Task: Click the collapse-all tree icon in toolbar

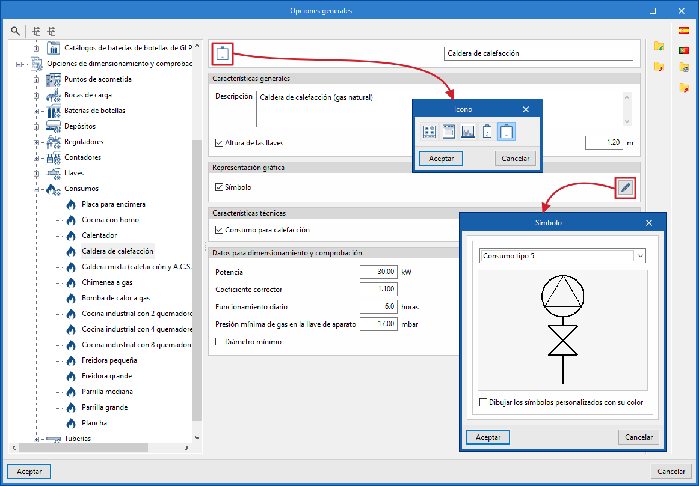Action: tap(51, 31)
